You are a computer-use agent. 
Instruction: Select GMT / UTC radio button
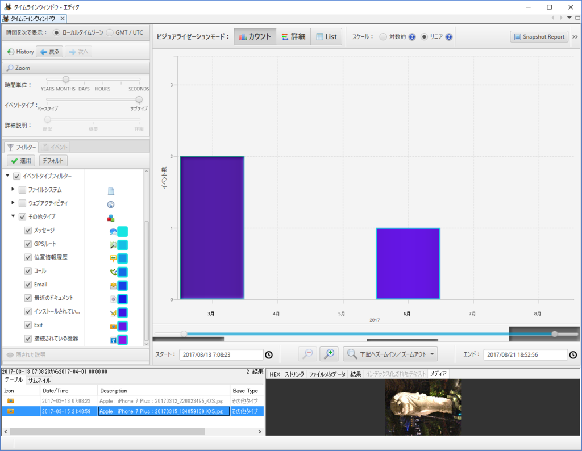click(110, 32)
